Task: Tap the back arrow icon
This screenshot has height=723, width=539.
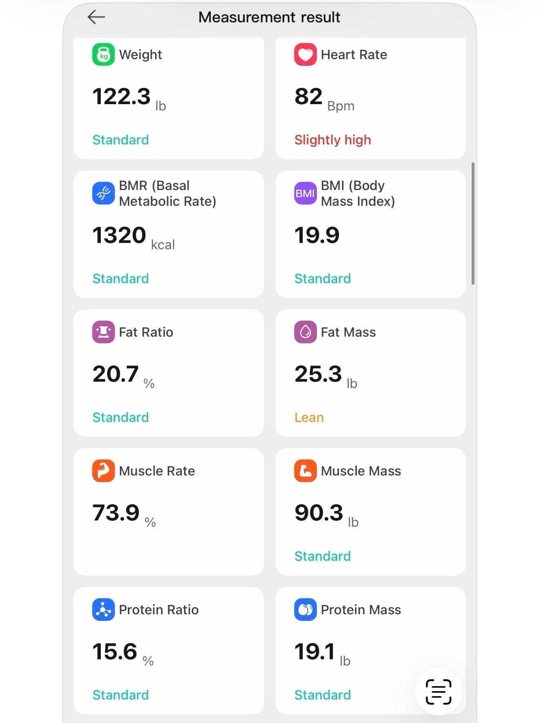Action: click(96, 17)
